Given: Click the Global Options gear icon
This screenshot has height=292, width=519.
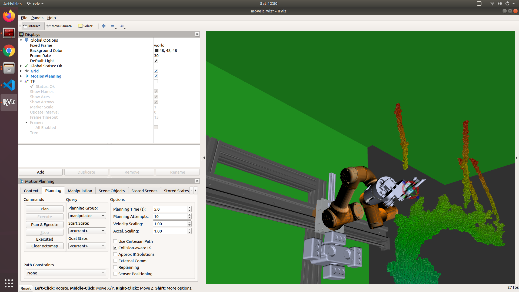Looking at the screenshot, I should [x=27, y=40].
